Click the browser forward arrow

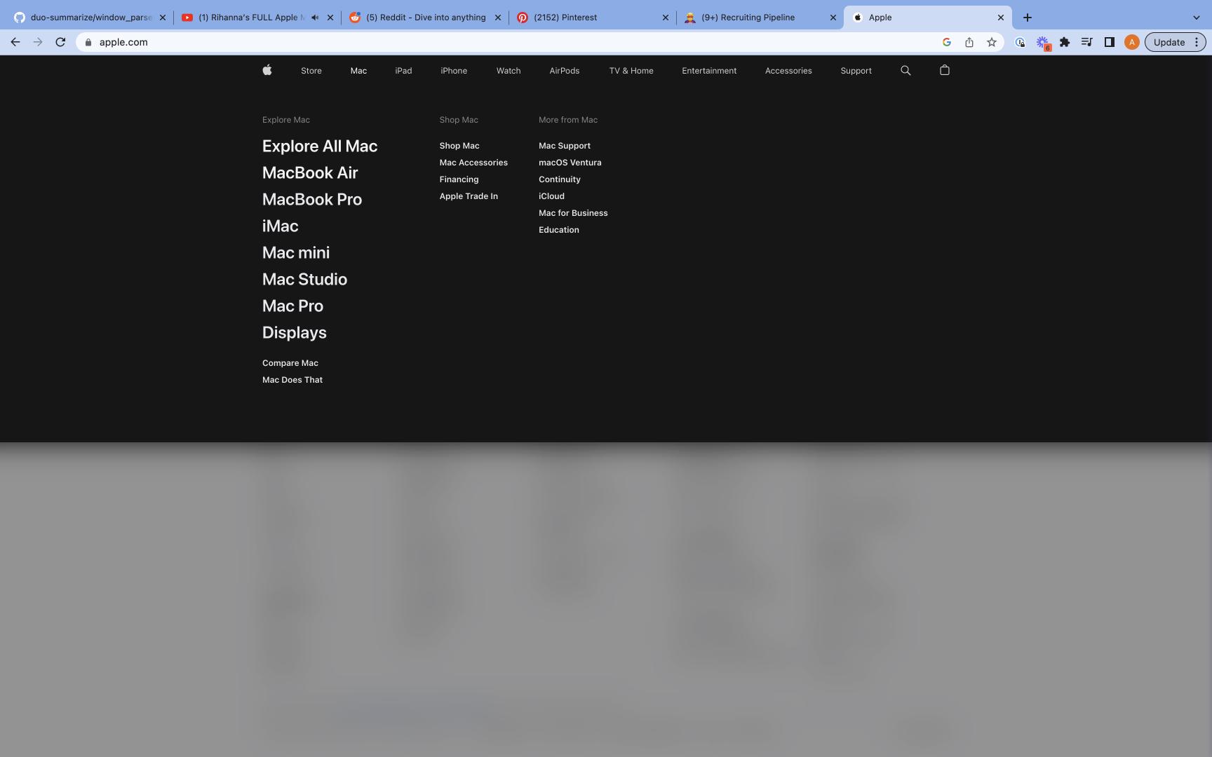(38, 42)
